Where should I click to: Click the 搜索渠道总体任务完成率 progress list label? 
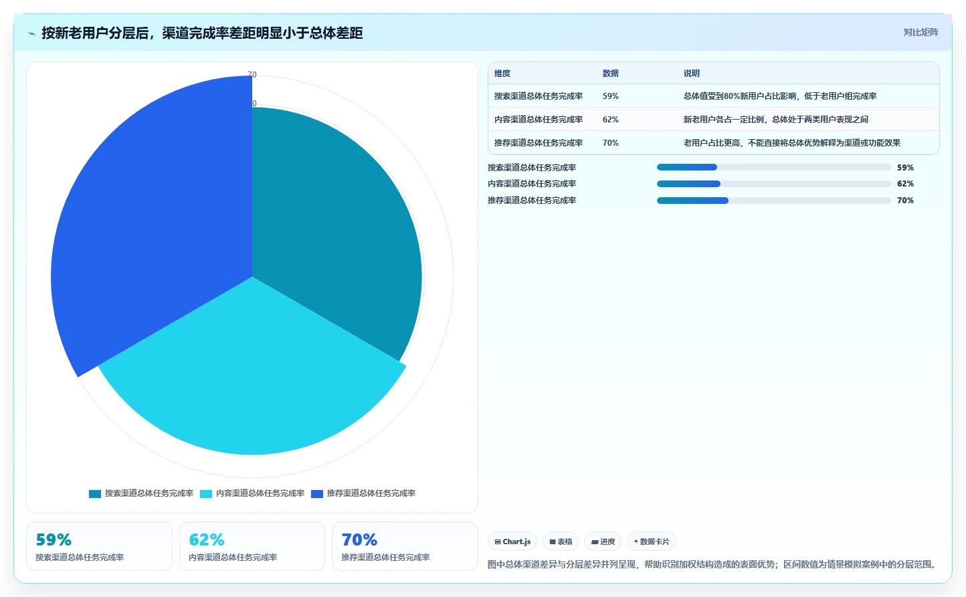532,168
